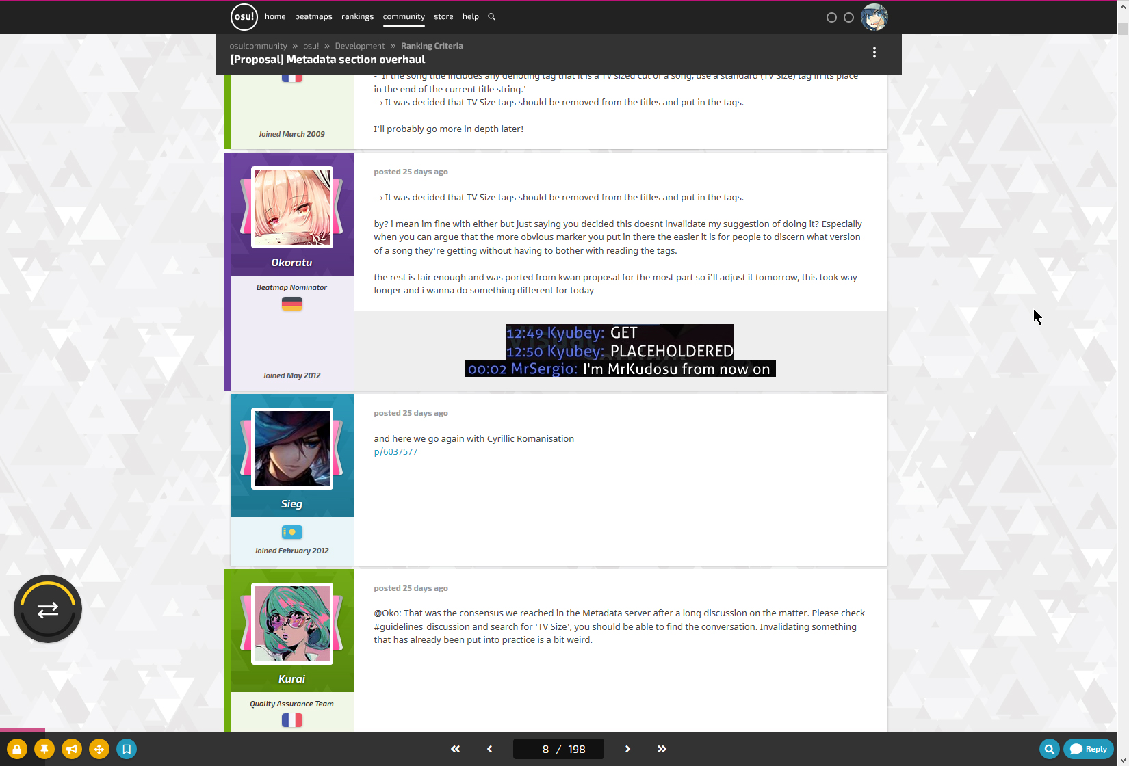This screenshot has height=766, width=1129.
Task: Go to Development breadcrumb
Action: tap(360, 46)
